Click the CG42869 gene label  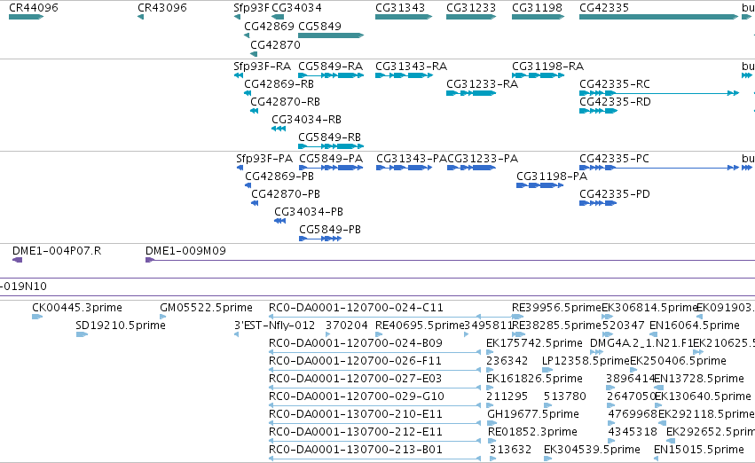point(269,26)
